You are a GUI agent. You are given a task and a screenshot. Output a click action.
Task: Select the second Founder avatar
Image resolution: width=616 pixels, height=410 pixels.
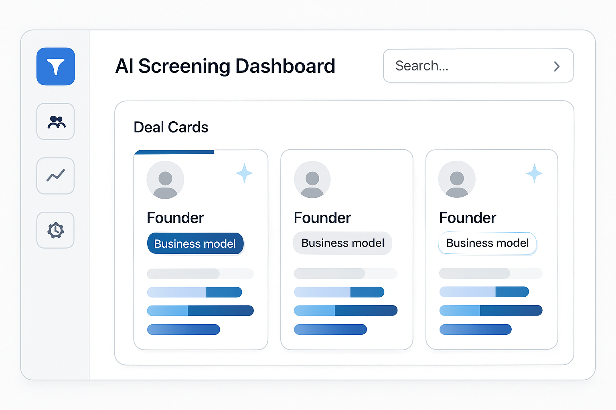click(x=312, y=179)
